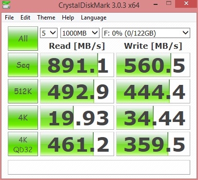198x180 pixels.
Task: Click the 512K write result 444.4
Action: point(153,91)
